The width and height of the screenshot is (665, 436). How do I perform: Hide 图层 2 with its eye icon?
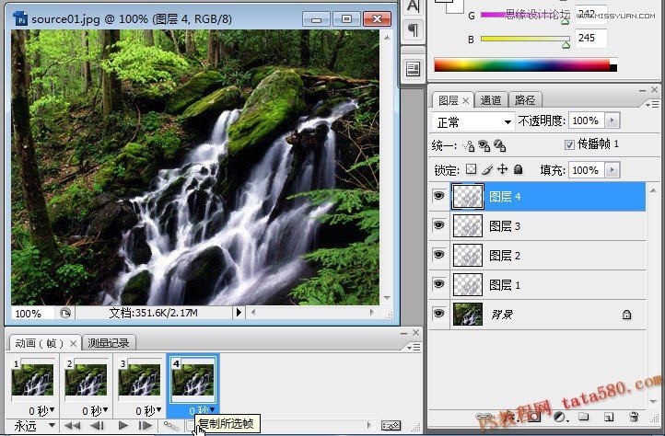tap(439, 255)
